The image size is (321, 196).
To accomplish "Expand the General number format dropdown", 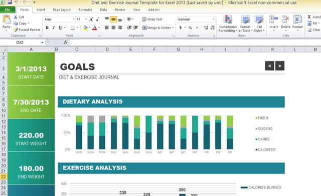I will pyautogui.click(x=213, y=19).
